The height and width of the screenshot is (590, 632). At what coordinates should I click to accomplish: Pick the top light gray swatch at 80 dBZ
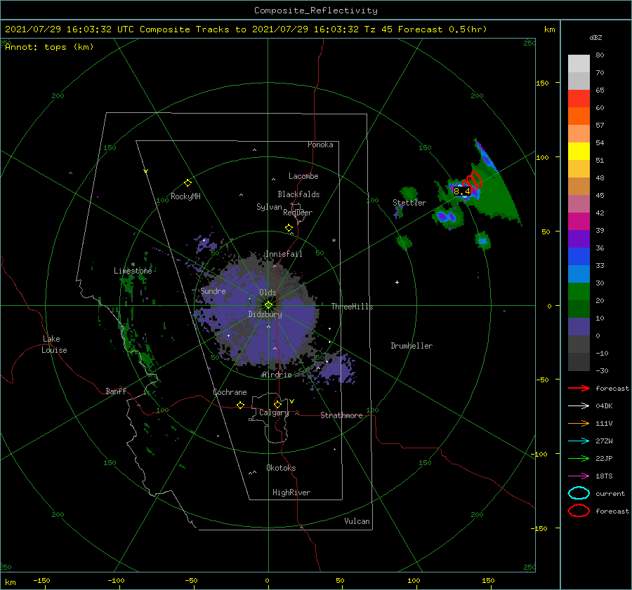pyautogui.click(x=579, y=64)
